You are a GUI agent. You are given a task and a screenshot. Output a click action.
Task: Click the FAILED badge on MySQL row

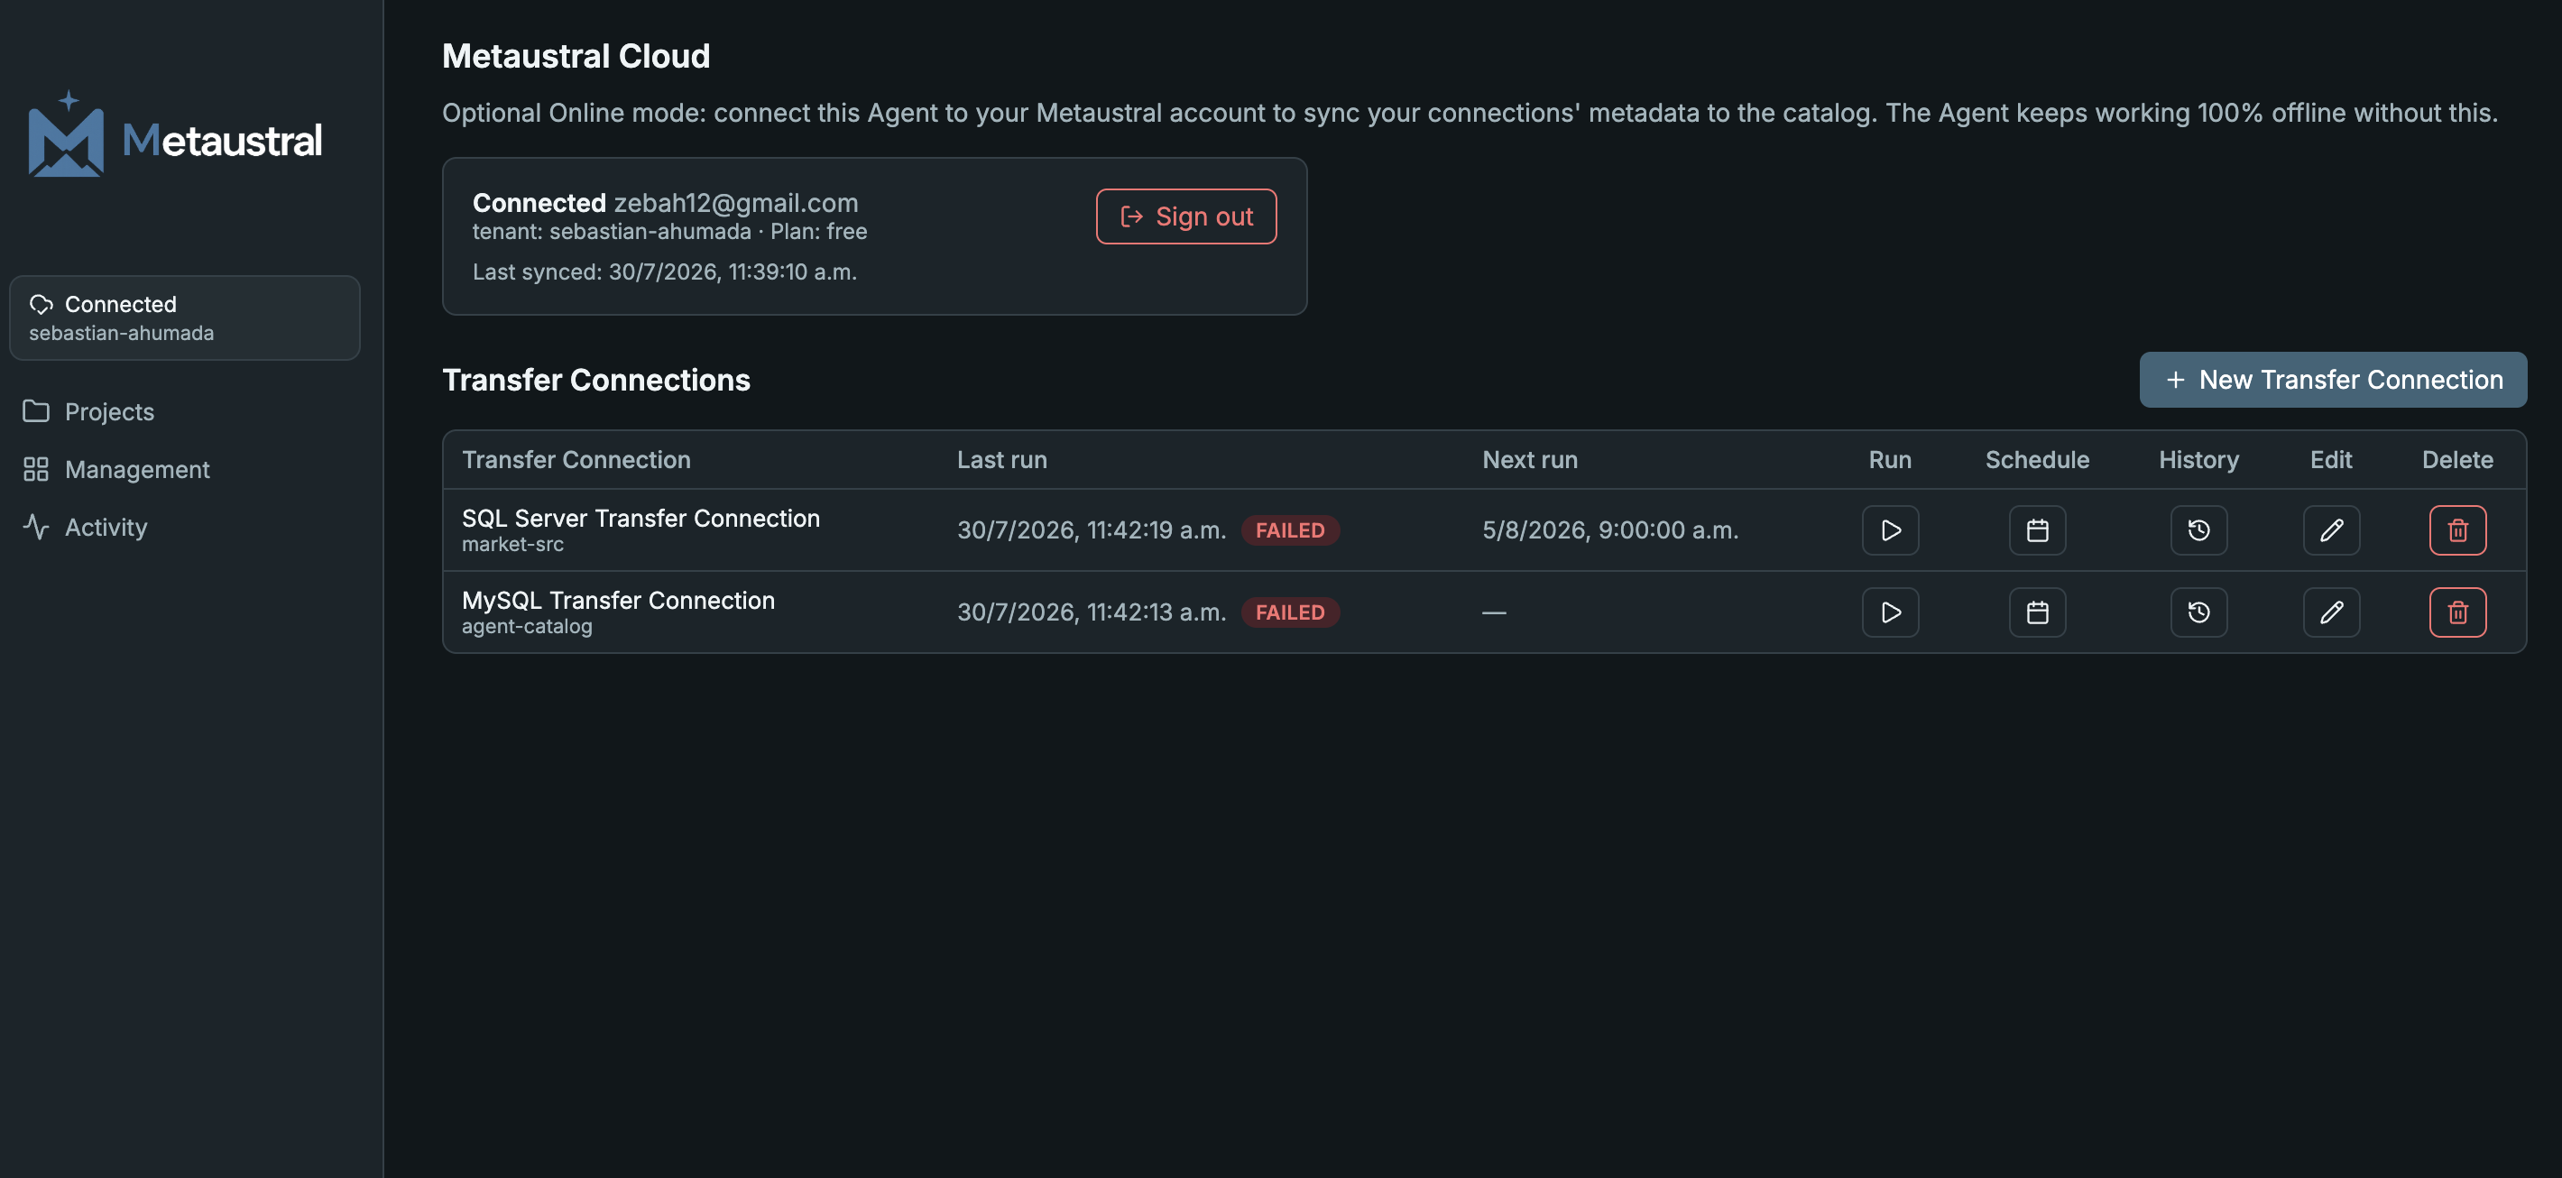(1290, 612)
